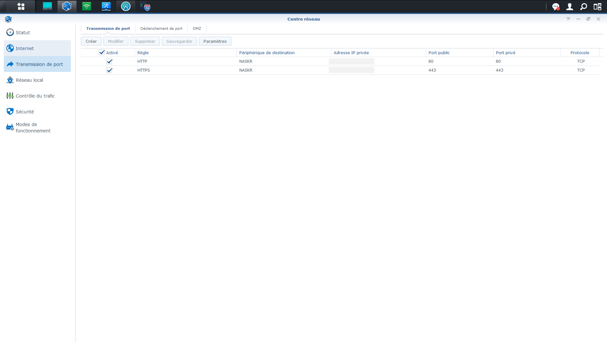The width and height of the screenshot is (607, 342).
Task: Click the Statut gauge icon
Action: 10,32
